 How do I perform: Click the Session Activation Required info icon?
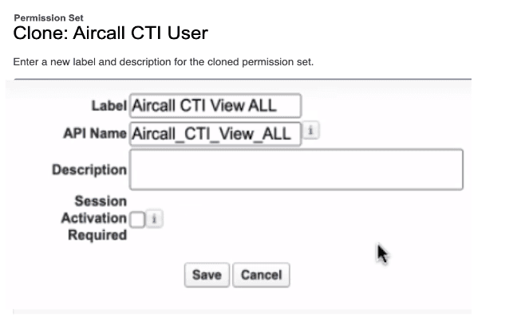[153, 219]
